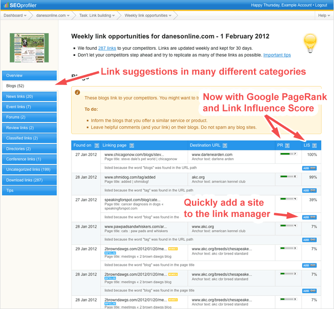Viewport: 334px width, 309px height.
Task: Open the Weekly link opportunities dropdown
Action: coord(148,15)
